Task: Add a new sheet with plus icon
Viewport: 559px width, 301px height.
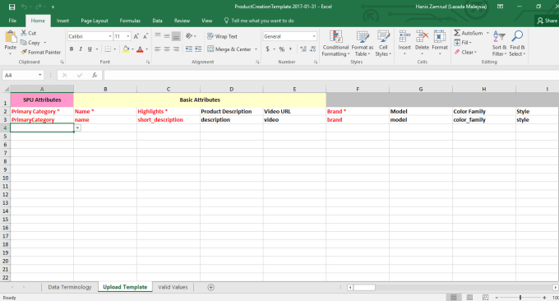Action: (x=210, y=288)
